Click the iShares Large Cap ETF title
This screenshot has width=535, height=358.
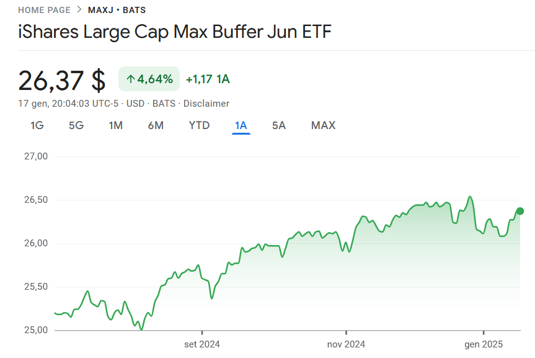[x=175, y=32]
